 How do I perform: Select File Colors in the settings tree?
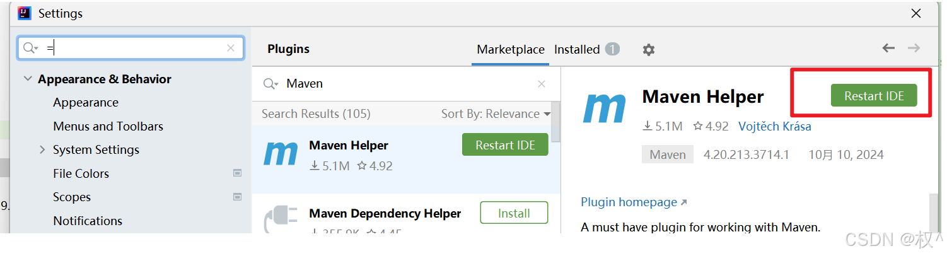[81, 173]
